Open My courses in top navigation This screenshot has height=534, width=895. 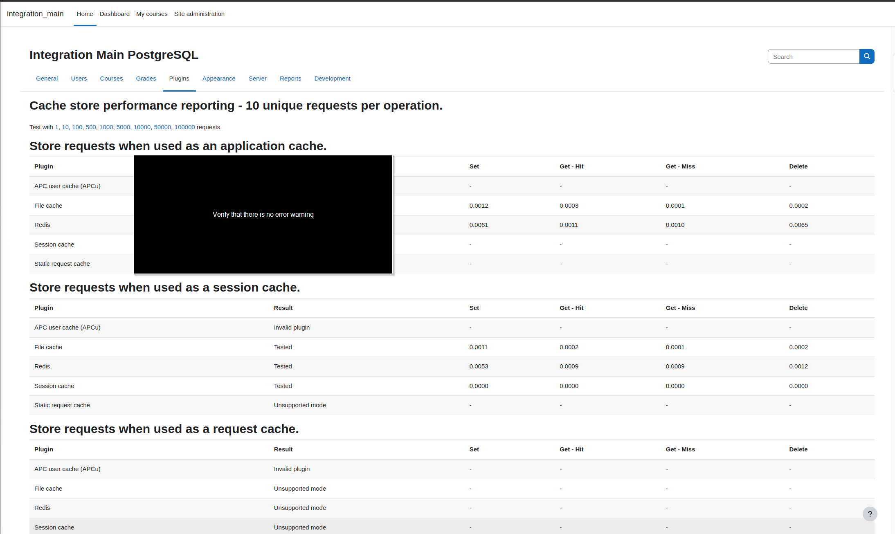coord(152,13)
